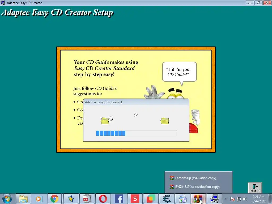Switch to the setup installer taskbar icon
Screen dimensions: 272x204
pyautogui.click(x=214, y=199)
